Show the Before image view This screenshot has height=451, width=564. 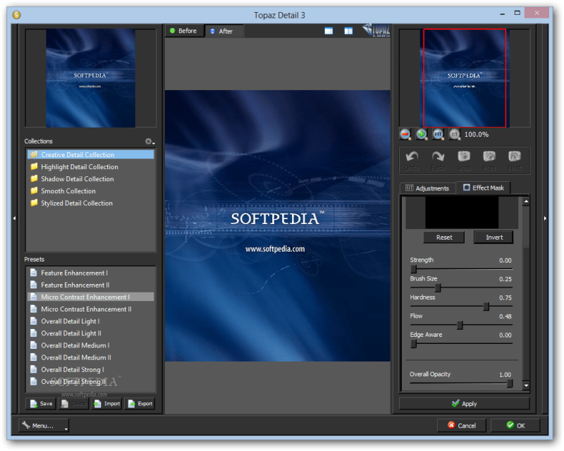[183, 31]
